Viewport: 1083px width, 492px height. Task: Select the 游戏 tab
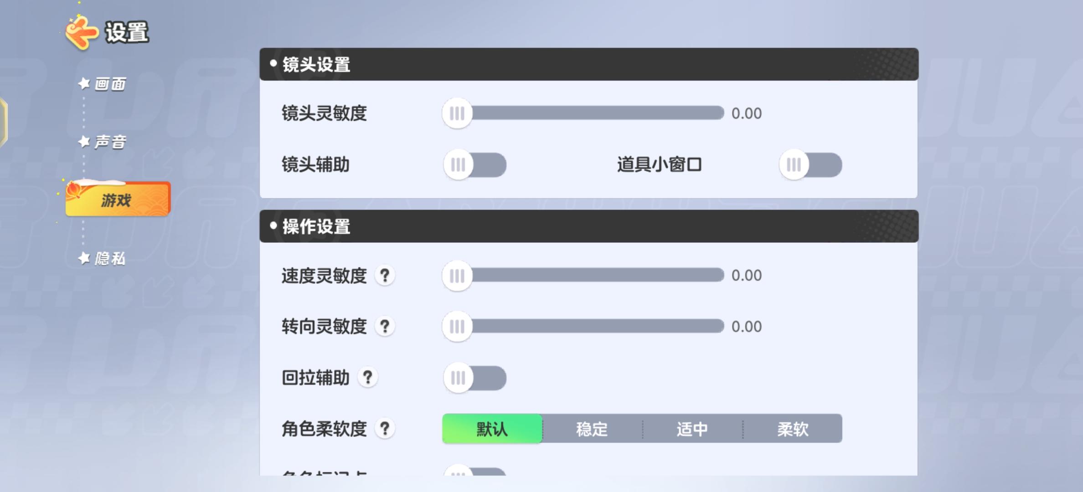pyautogui.click(x=118, y=199)
